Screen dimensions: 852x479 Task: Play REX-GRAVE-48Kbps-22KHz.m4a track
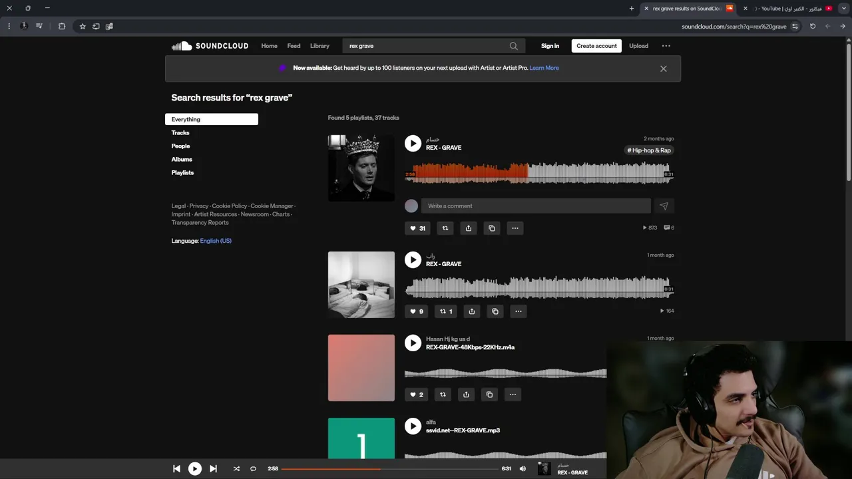pos(413,343)
